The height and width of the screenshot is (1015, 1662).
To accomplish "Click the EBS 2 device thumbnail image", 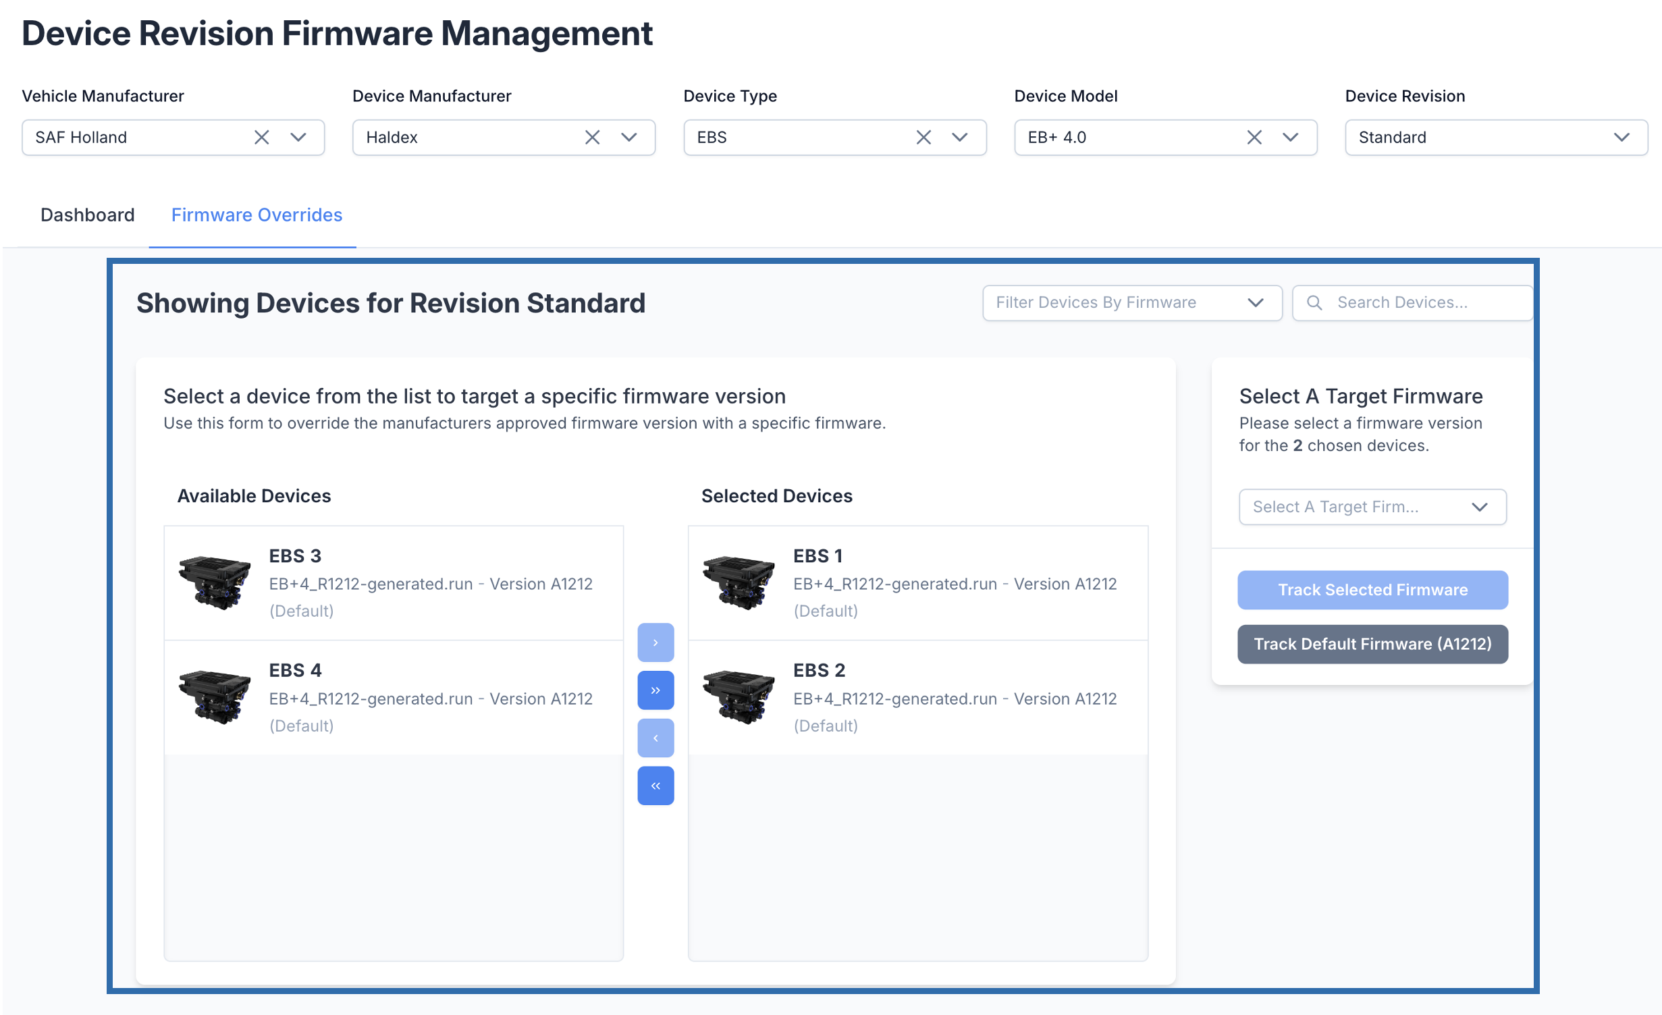I will [x=739, y=696].
